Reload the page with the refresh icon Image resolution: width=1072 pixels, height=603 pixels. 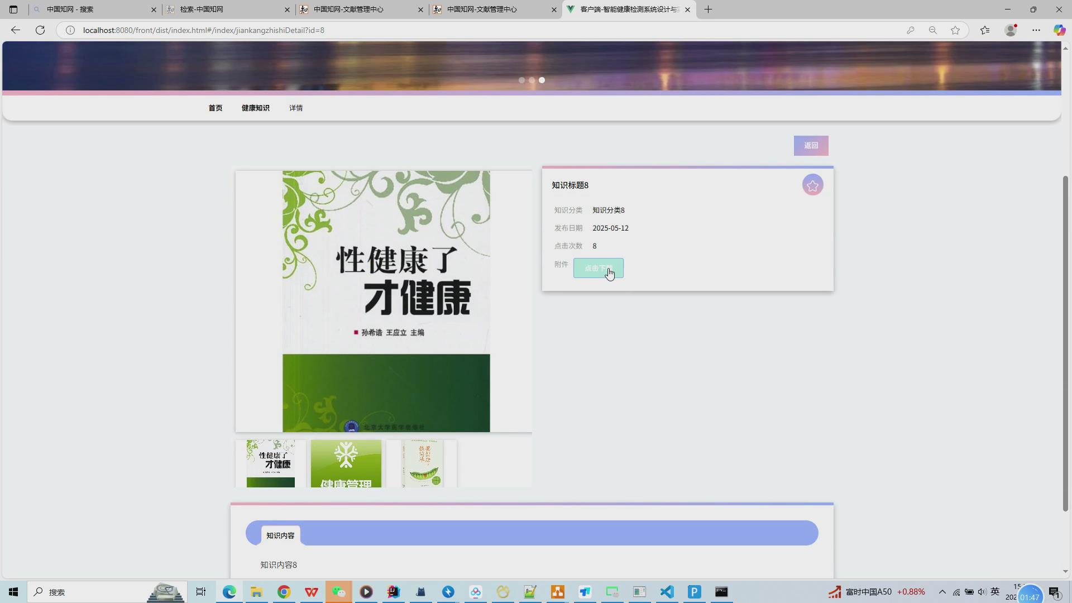coord(40,30)
